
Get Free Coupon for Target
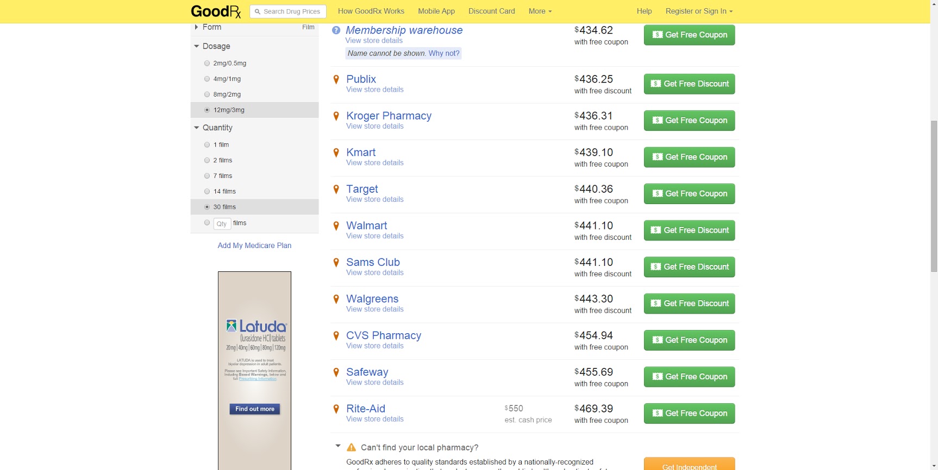[689, 194]
